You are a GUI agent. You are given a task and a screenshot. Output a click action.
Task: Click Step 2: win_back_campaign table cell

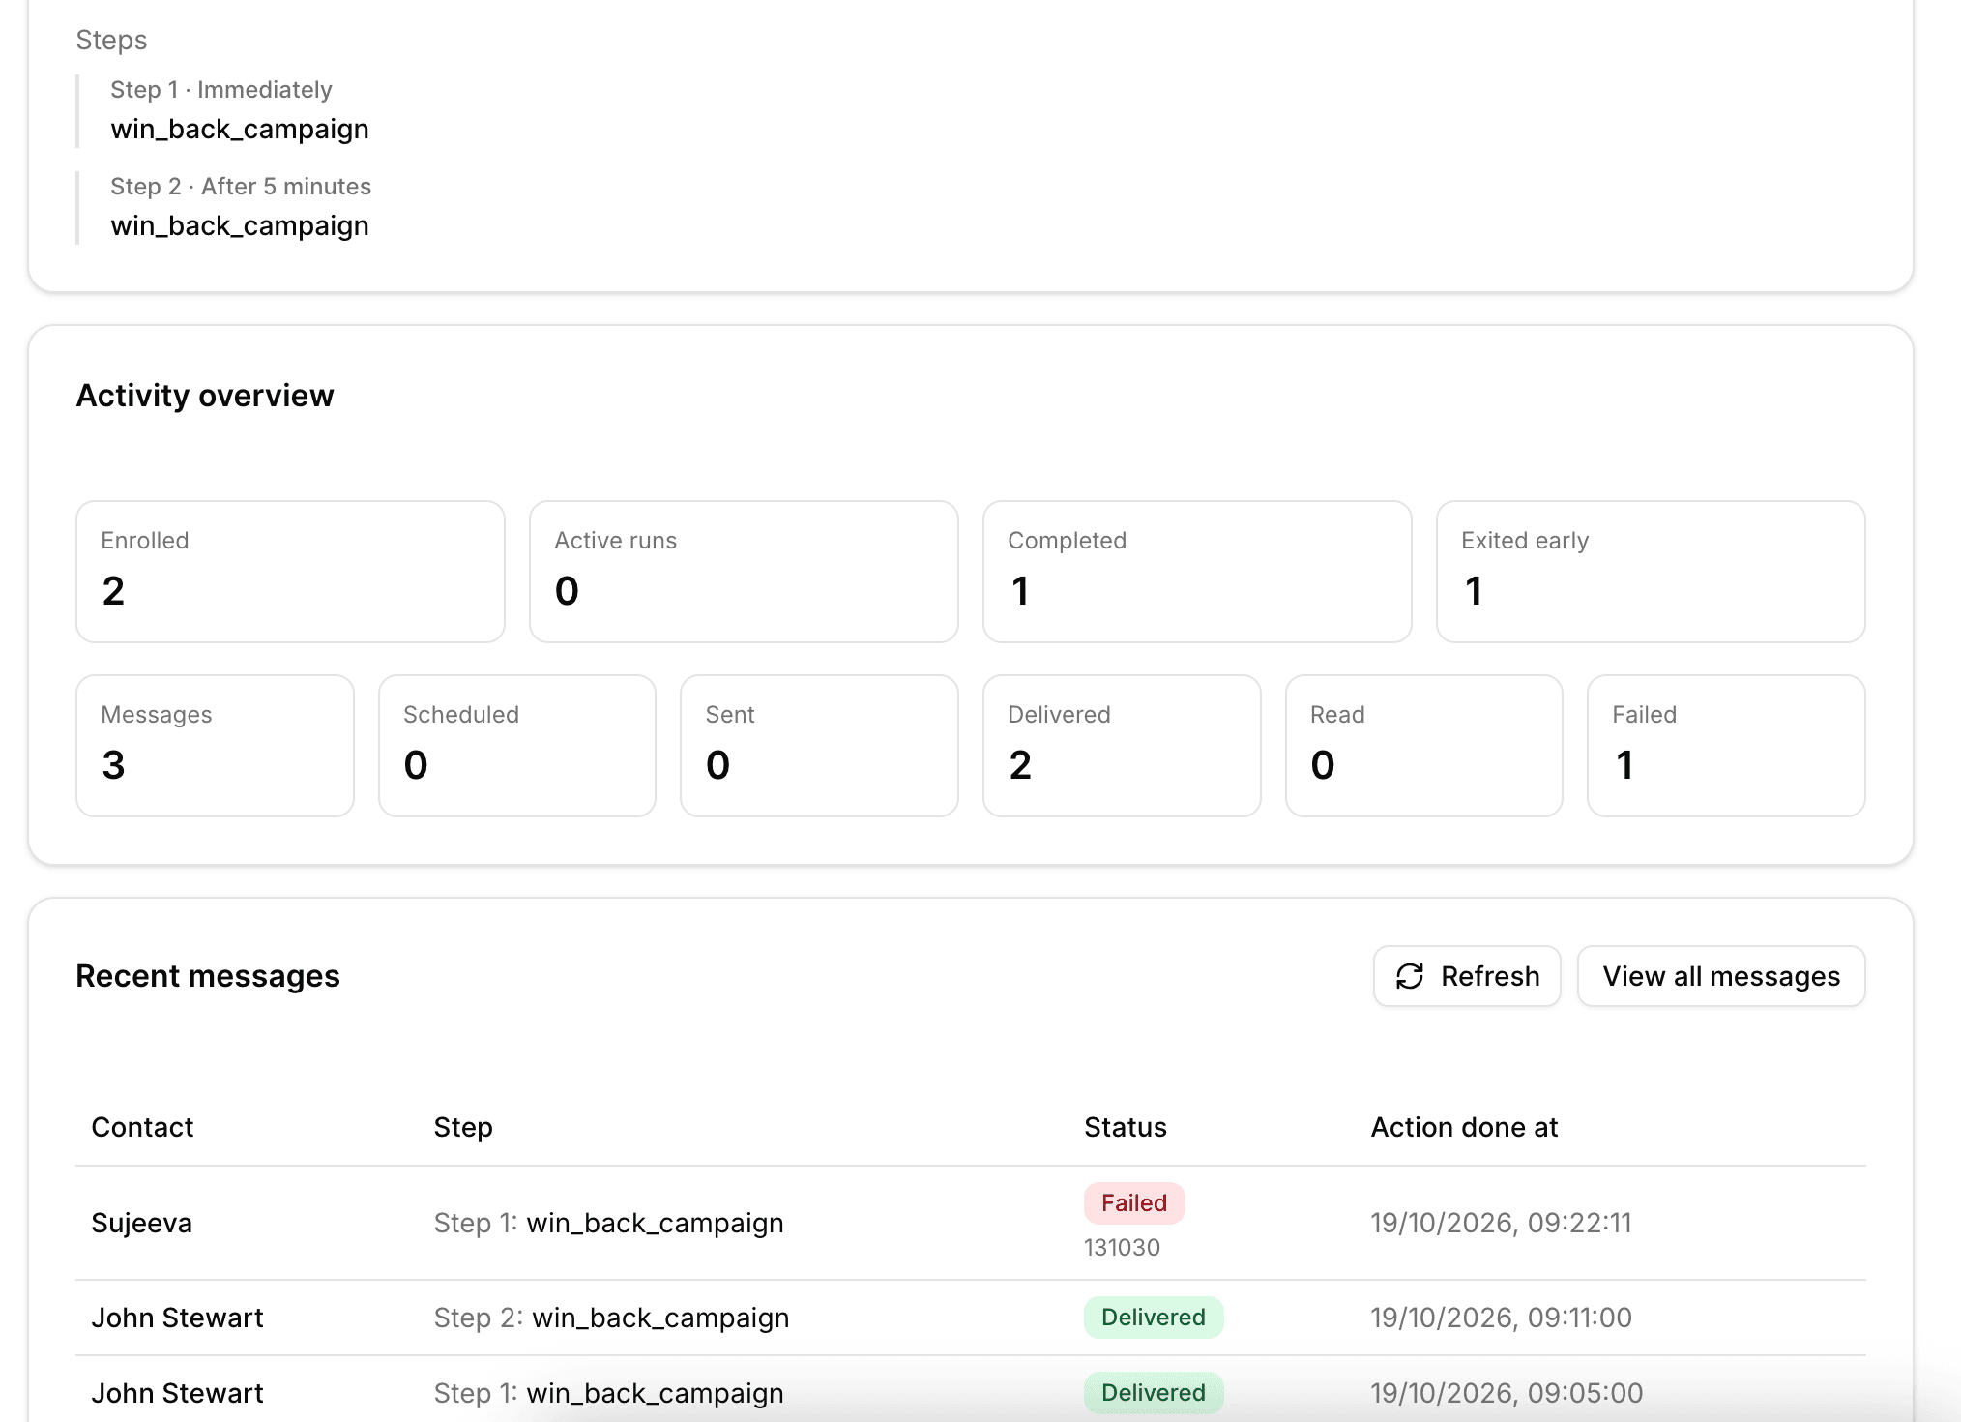click(611, 1318)
